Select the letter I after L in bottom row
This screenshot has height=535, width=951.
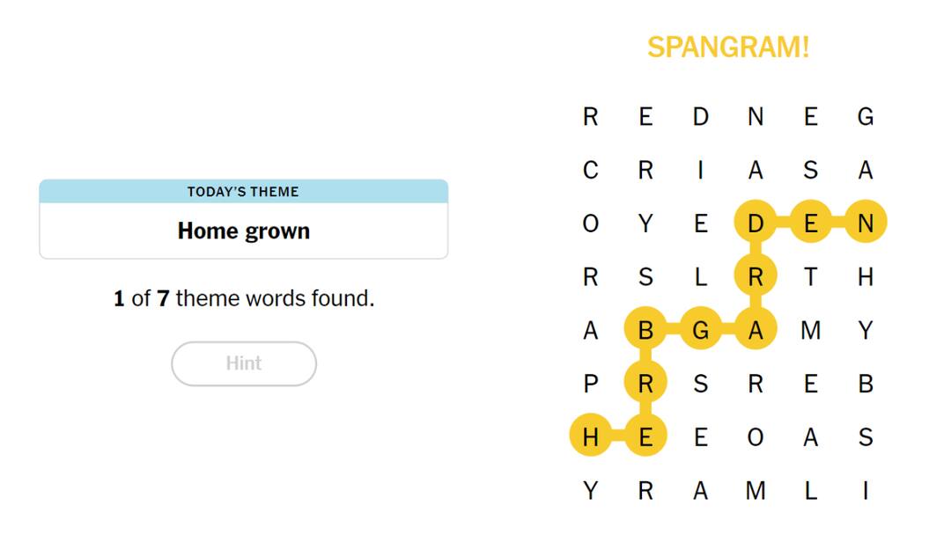[865, 491]
